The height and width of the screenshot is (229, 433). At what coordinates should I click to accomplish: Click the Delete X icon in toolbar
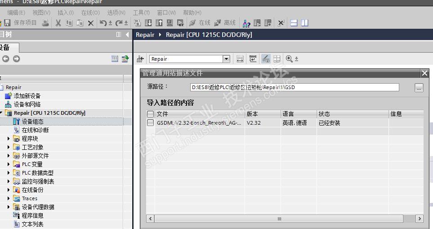point(90,23)
